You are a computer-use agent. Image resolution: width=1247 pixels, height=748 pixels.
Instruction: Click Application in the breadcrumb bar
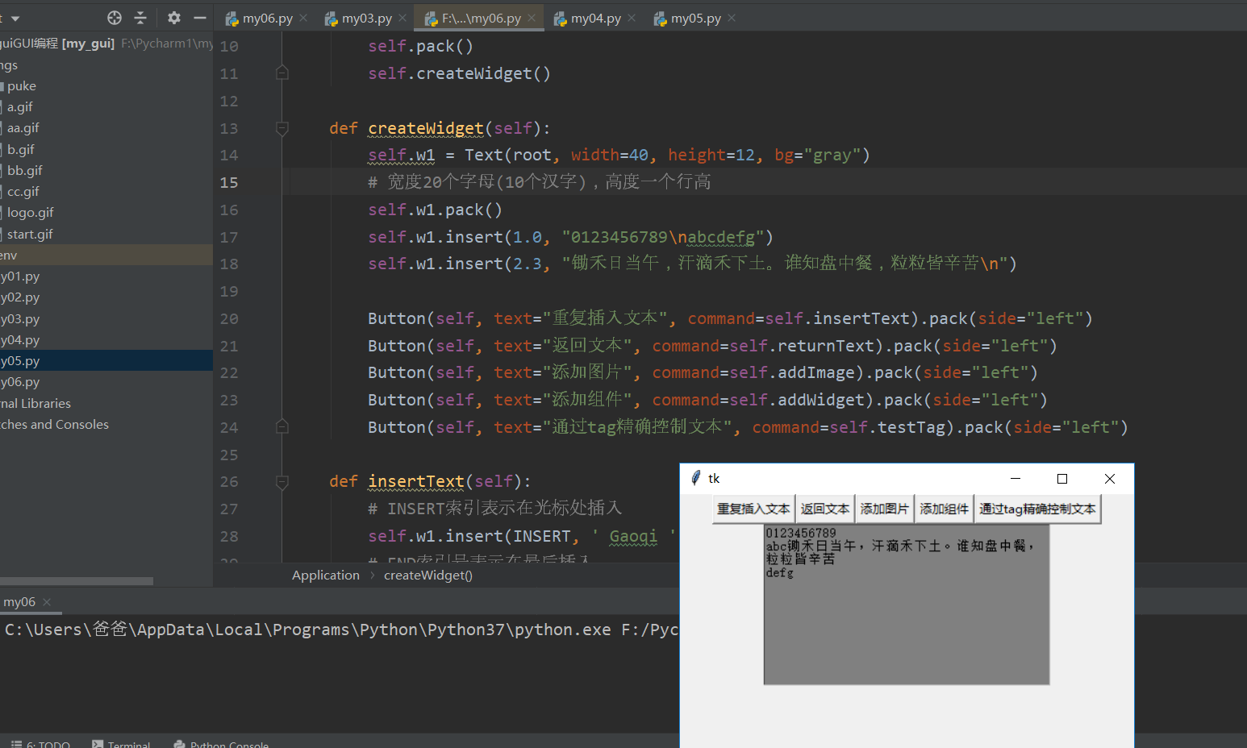[326, 575]
